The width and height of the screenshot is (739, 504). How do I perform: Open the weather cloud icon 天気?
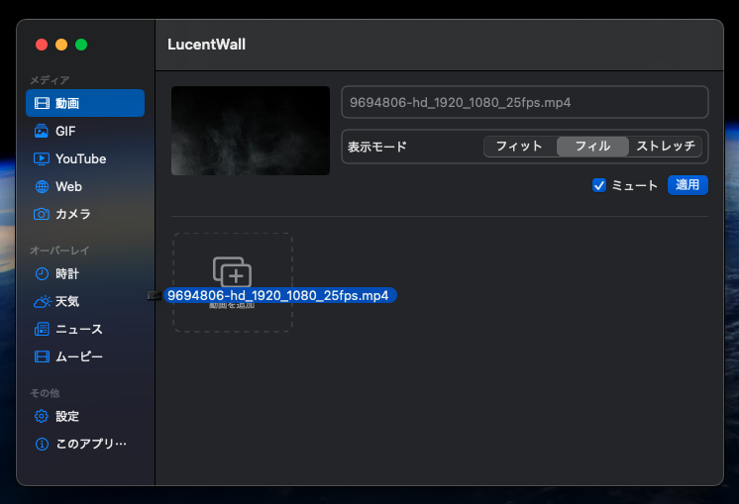pyautogui.click(x=42, y=301)
